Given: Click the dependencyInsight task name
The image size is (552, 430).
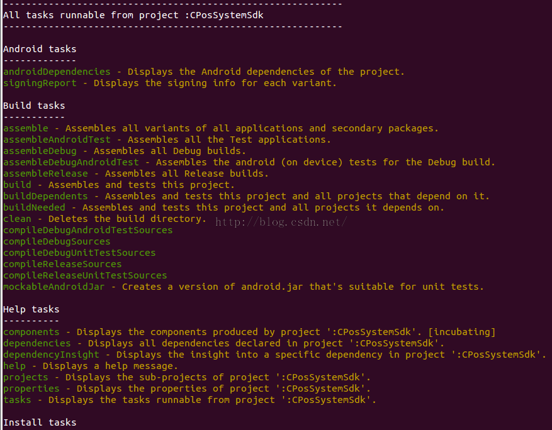Looking at the screenshot, I should (51, 355).
